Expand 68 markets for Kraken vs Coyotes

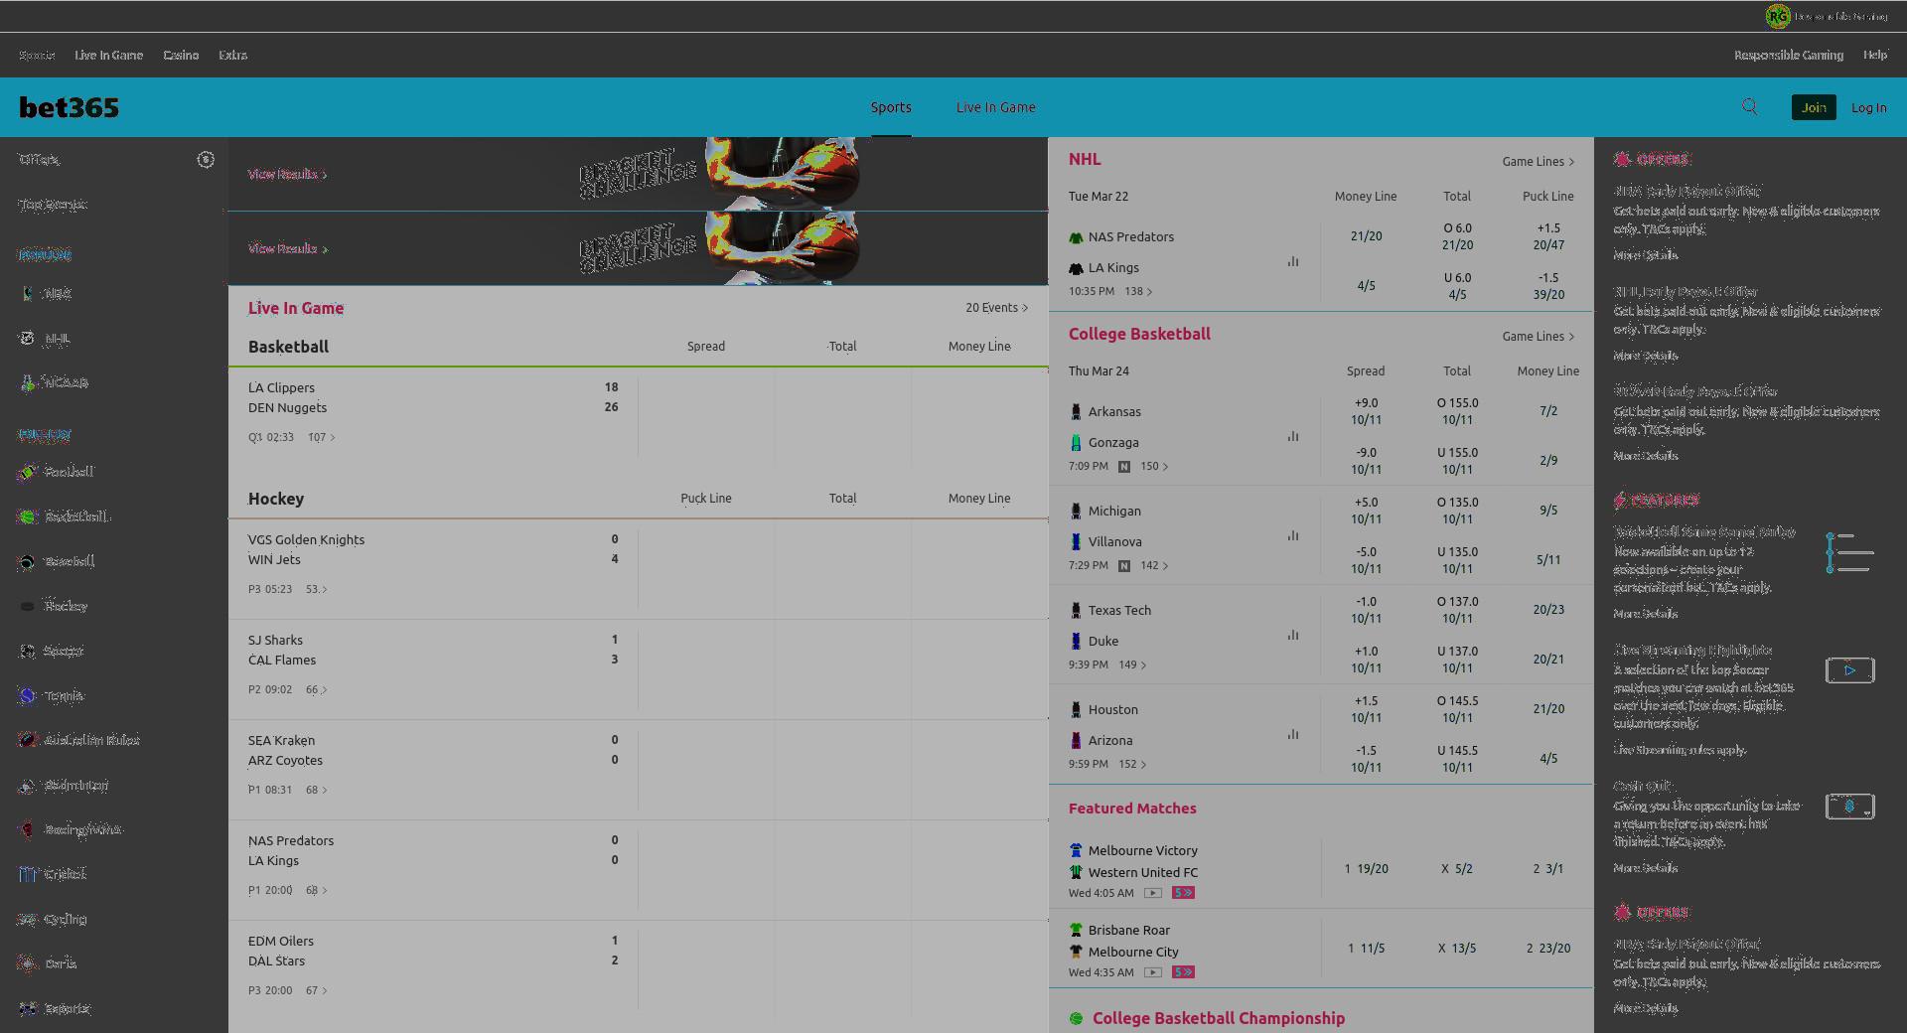click(x=316, y=790)
